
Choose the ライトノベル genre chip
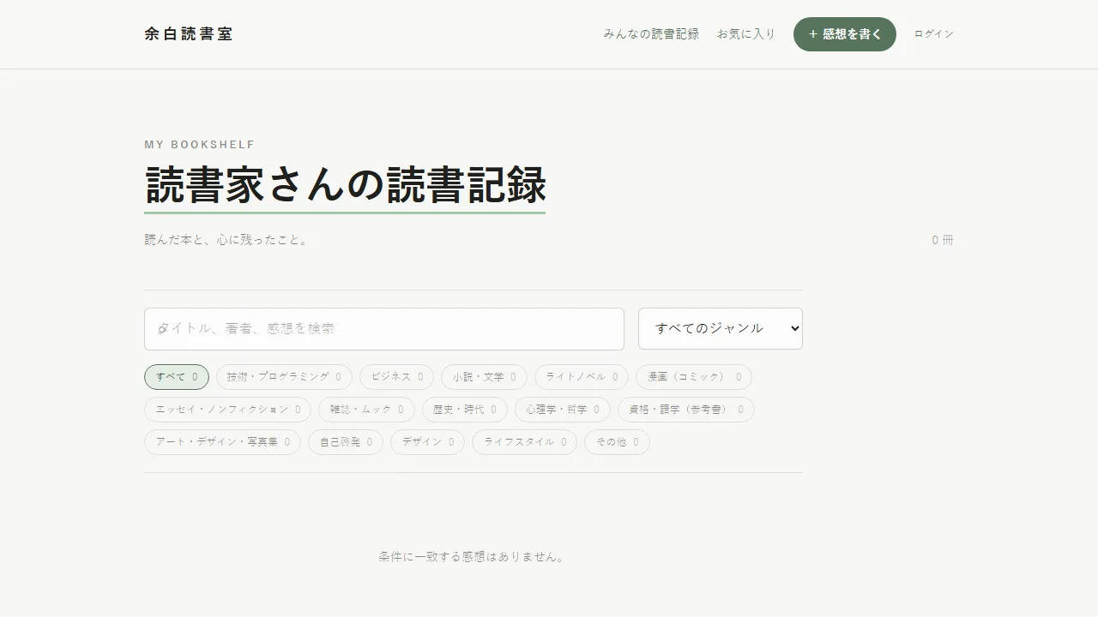tap(582, 377)
